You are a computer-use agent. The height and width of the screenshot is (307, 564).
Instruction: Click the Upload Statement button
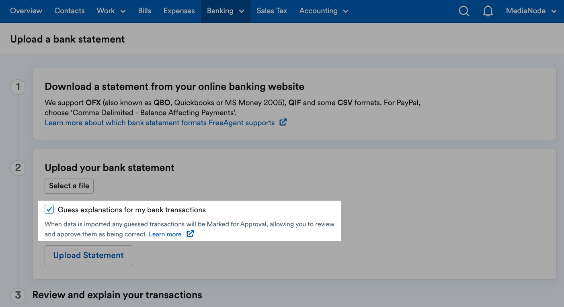click(x=88, y=255)
